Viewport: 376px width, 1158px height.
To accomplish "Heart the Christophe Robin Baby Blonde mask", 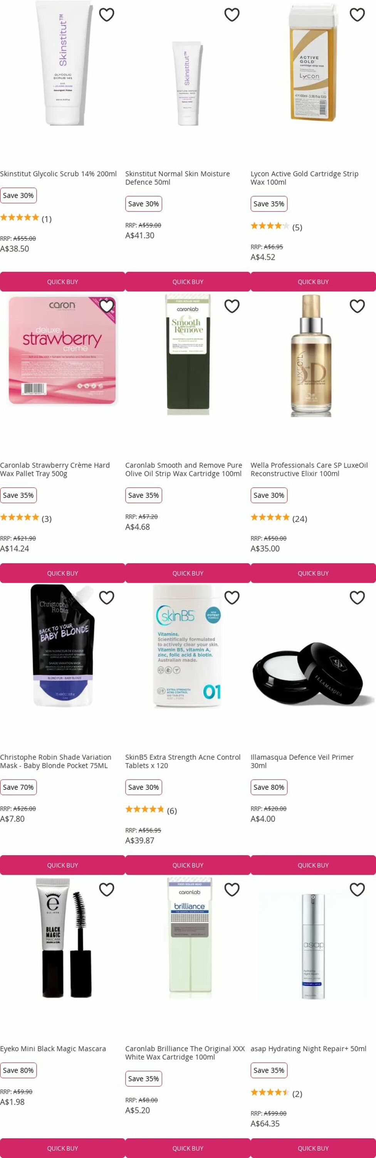I will [x=106, y=598].
